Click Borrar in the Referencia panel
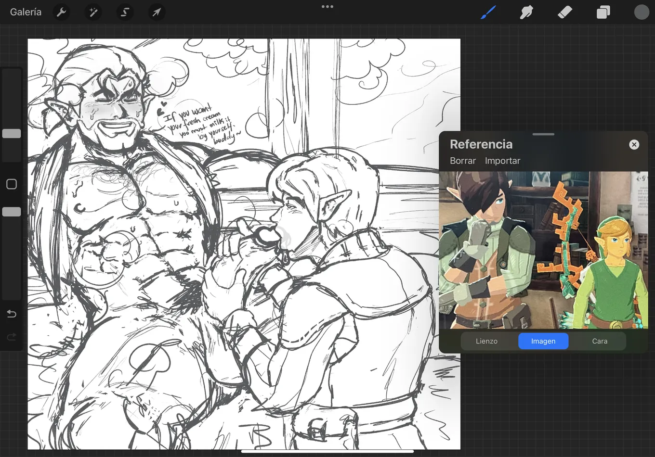 pos(463,161)
